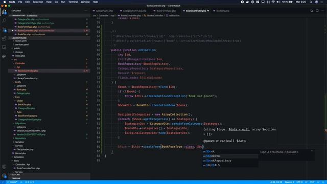This screenshot has width=327, height=184.
Task: Open the Selection menu
Action: point(38,2)
